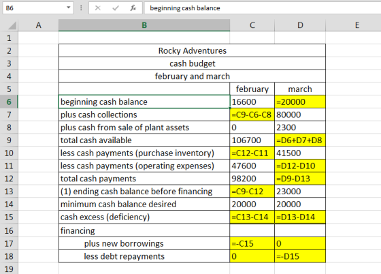Select cell with 41500
Screen dimensions: 381x274
300,153
